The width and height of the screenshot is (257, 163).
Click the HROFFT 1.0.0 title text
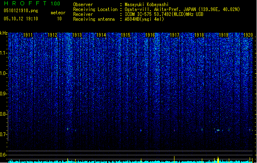(x=32, y=3)
